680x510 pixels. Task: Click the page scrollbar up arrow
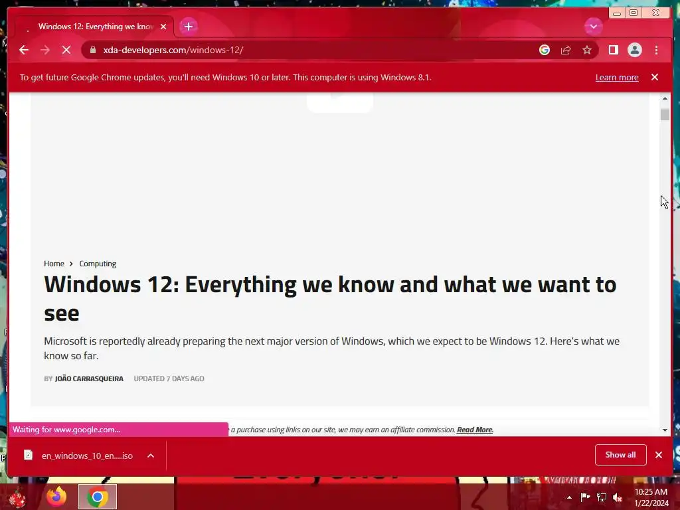665,98
